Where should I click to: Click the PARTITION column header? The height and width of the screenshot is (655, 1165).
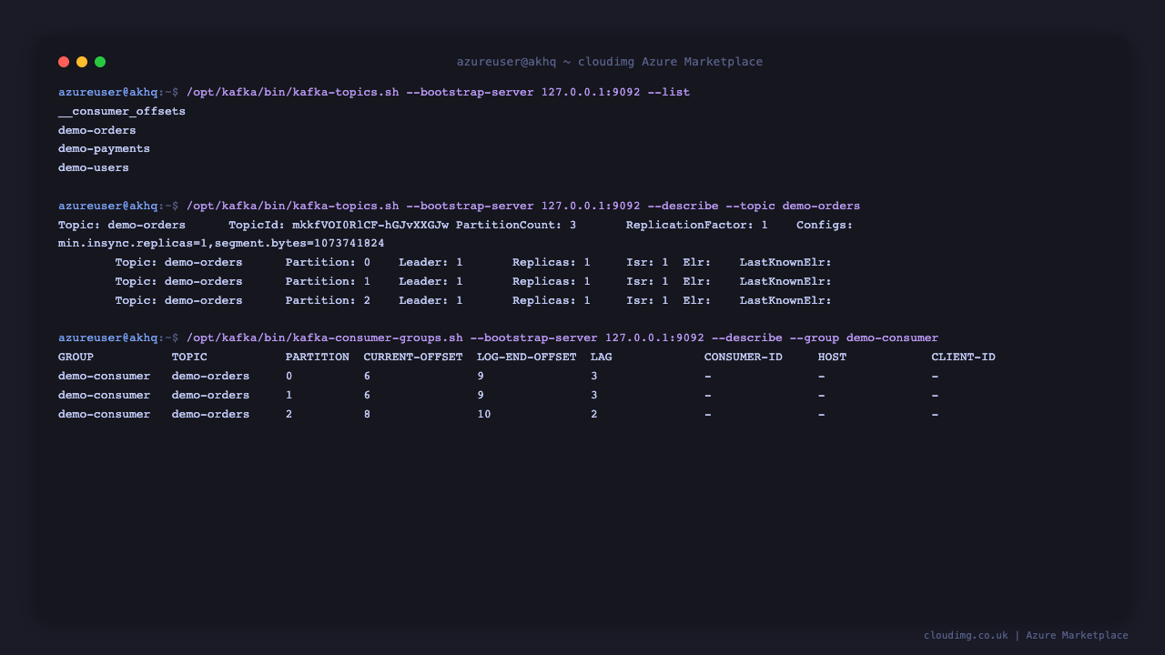pos(318,357)
